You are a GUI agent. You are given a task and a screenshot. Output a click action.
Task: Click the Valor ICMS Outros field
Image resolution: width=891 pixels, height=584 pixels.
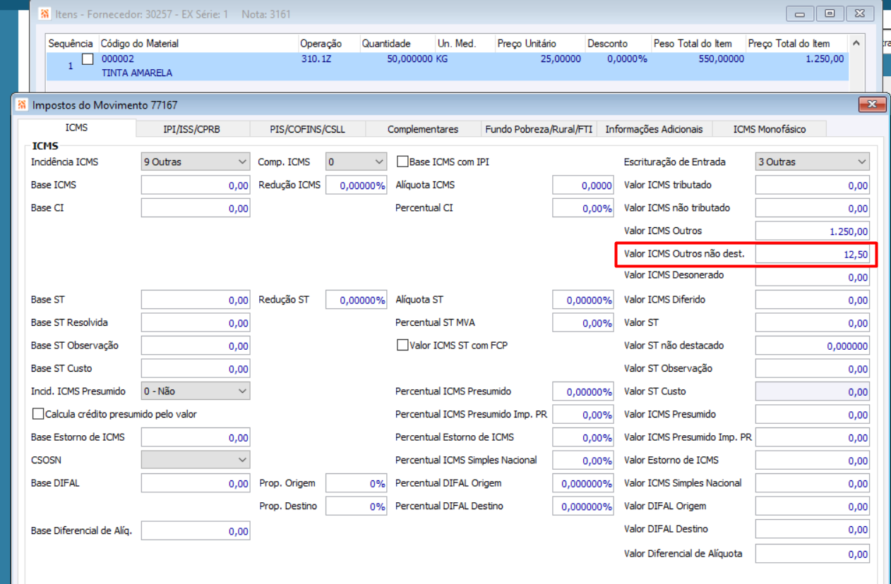(812, 231)
